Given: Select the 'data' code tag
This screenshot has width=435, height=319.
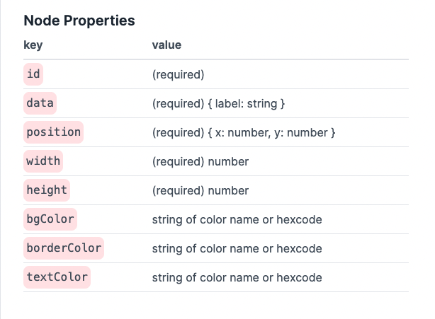Looking at the screenshot, I should [x=40, y=103].
